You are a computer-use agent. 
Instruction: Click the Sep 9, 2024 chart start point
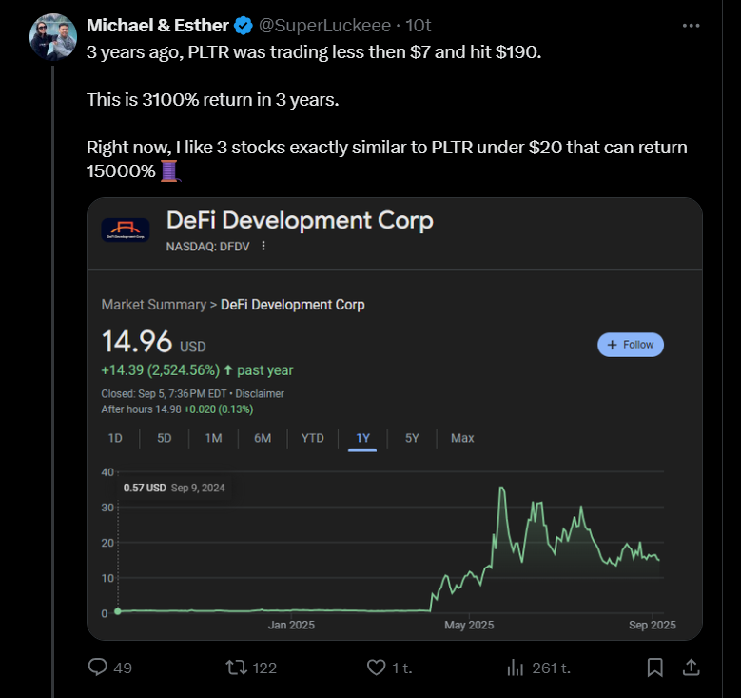[x=117, y=611]
